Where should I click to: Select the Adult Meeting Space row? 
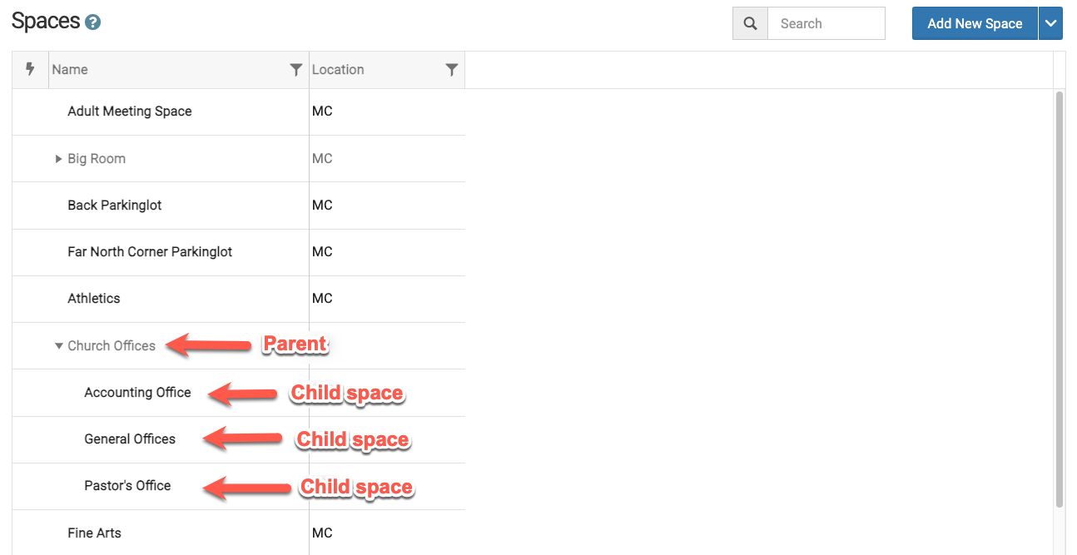[130, 111]
